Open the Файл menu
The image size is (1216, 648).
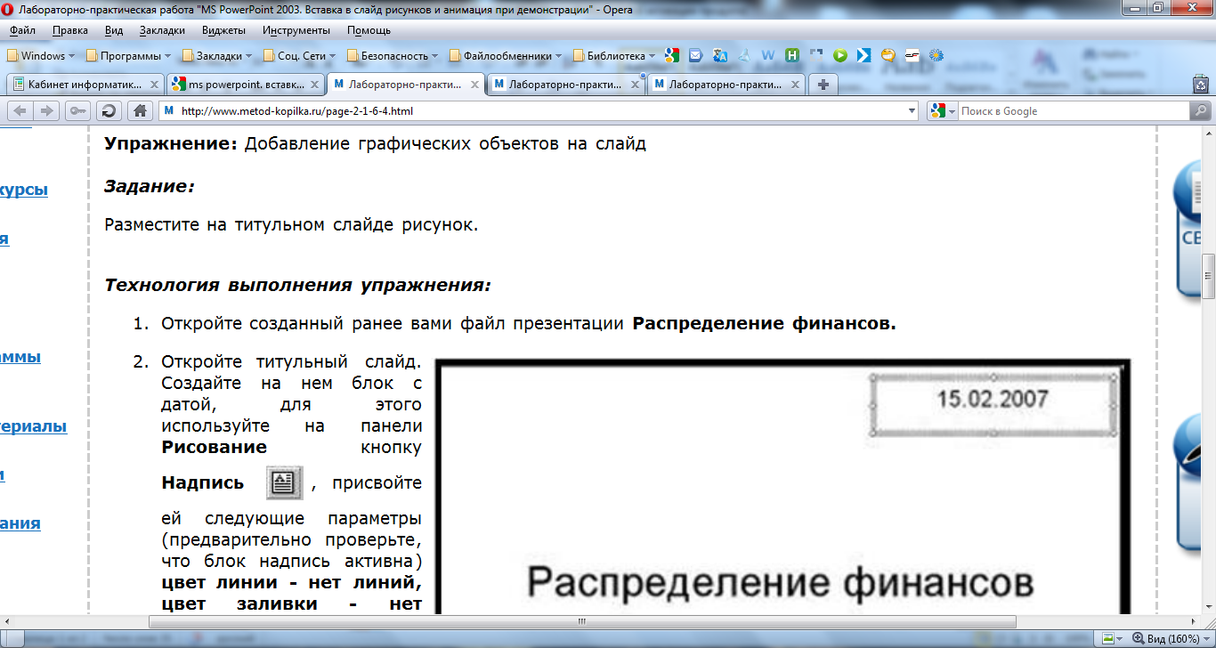[22, 30]
